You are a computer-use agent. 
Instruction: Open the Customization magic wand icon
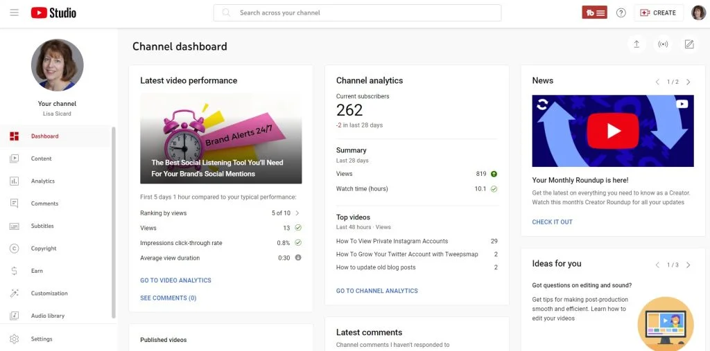15,293
